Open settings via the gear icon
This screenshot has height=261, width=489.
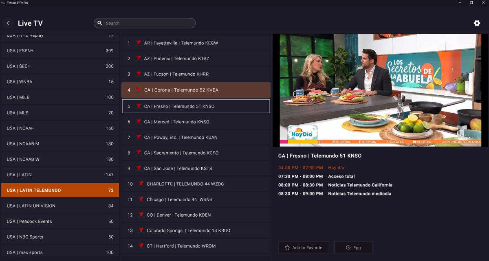click(x=477, y=23)
